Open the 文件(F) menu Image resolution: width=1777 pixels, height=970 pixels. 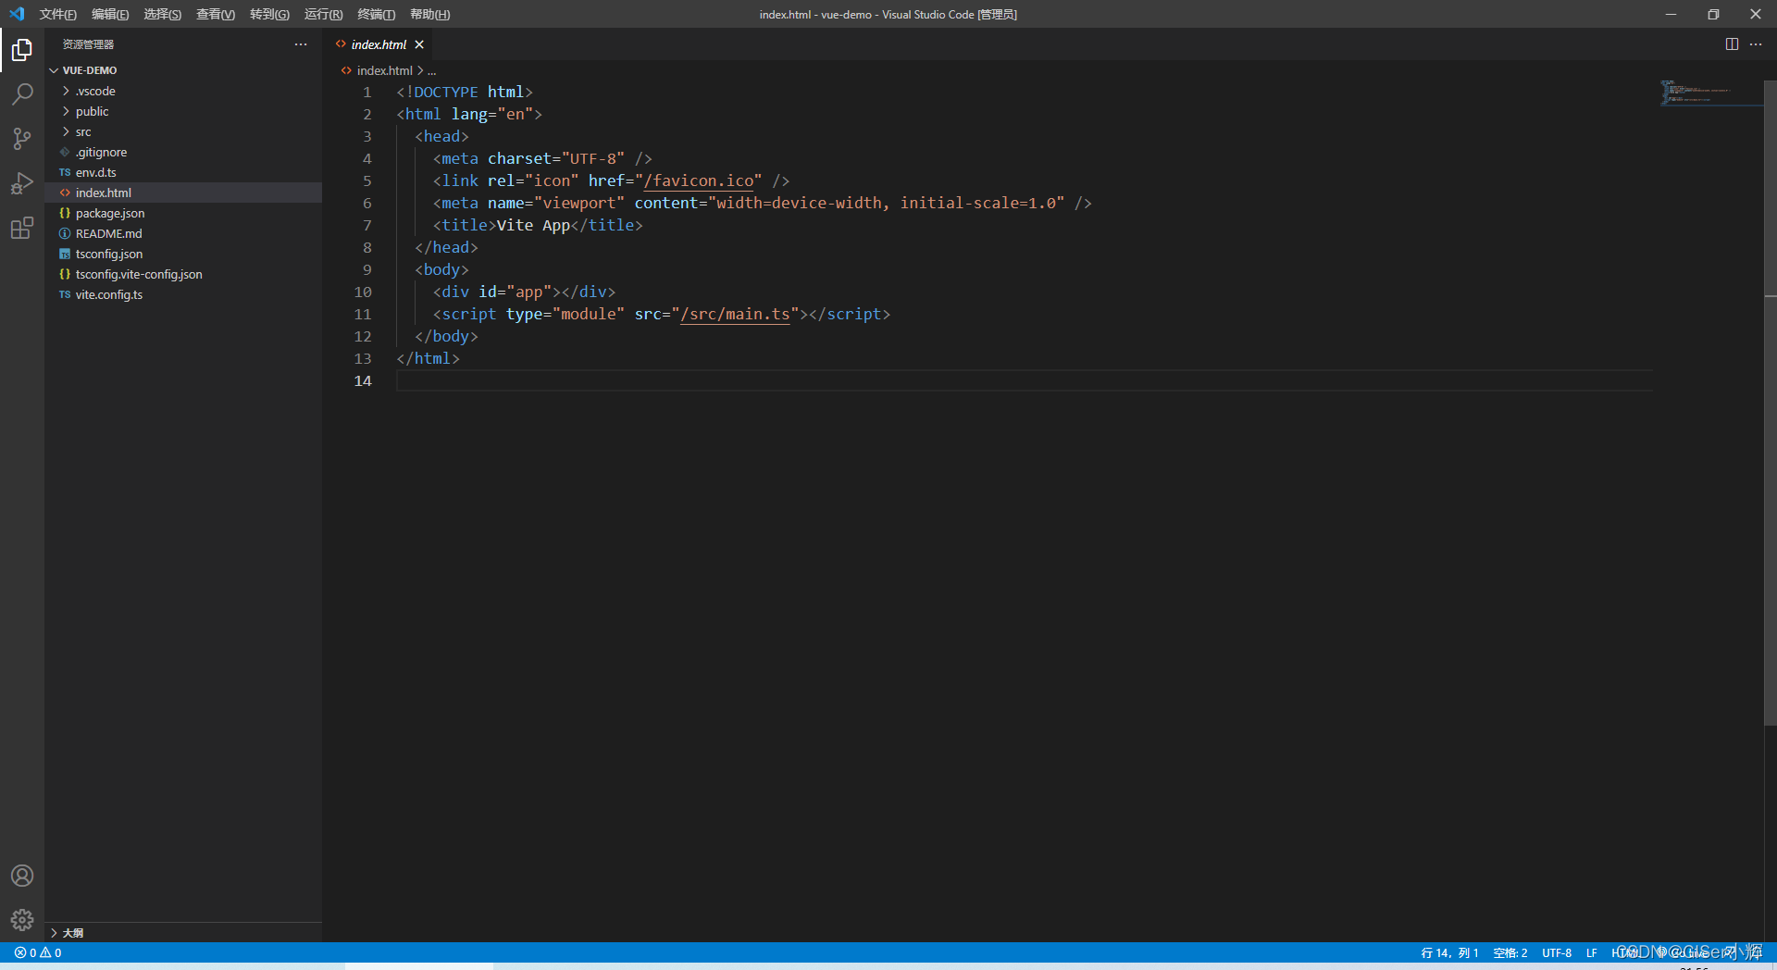click(x=58, y=14)
